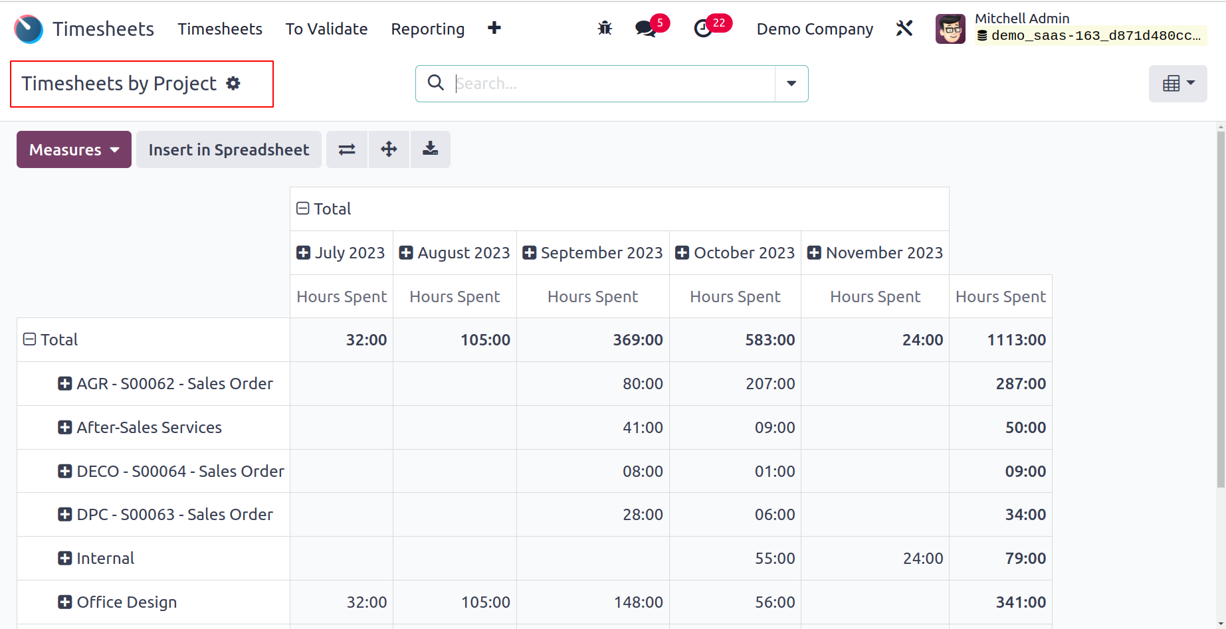Sort by Hours Spent under July 2023

[x=342, y=296]
